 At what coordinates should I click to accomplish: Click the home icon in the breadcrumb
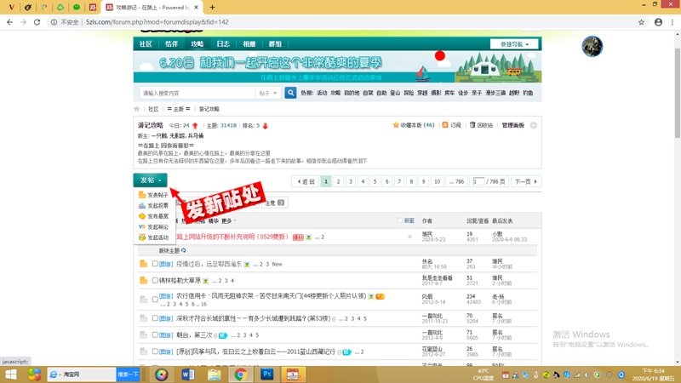(x=137, y=109)
